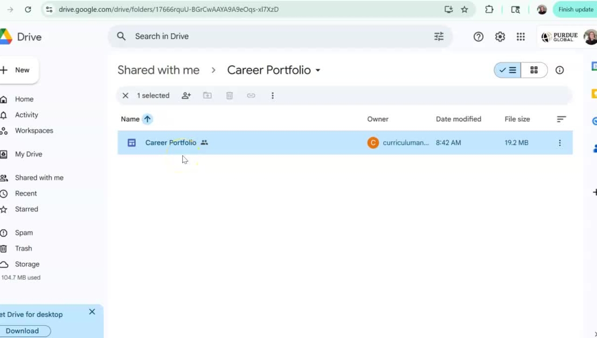Viewport: 597px width, 338px height.
Task: Open more actions in selection toolbar
Action: pyautogui.click(x=272, y=96)
